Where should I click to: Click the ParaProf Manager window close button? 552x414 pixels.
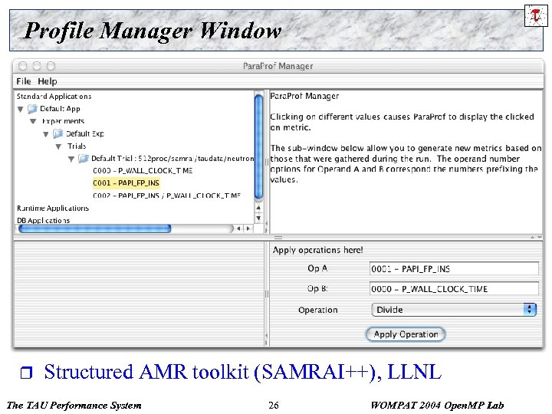coord(23,66)
